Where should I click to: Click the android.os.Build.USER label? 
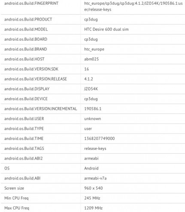[x=24, y=119]
